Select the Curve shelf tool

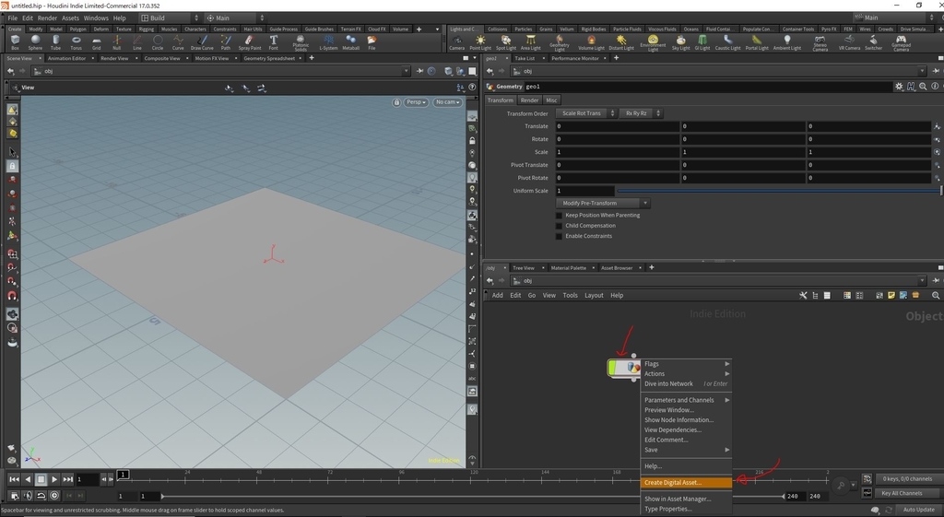pyautogui.click(x=178, y=42)
